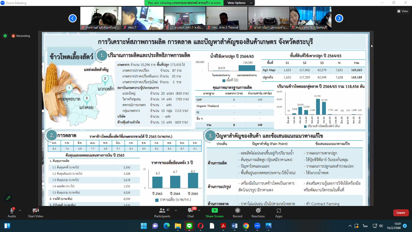
Task: Open Microsoft Word from taskbar
Action: click(235, 226)
